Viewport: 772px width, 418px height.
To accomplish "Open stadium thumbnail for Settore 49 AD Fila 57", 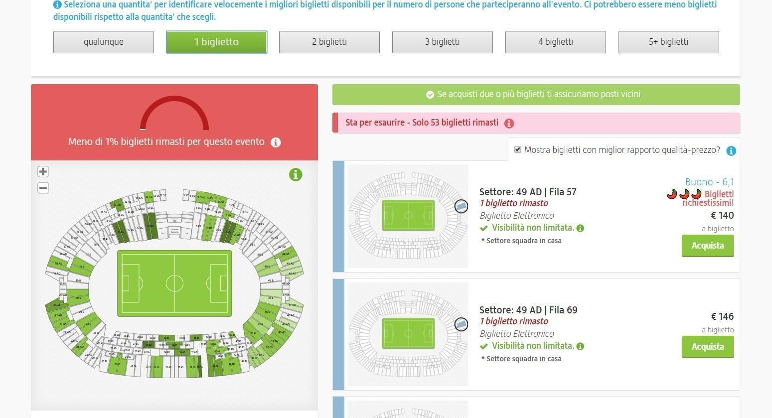I will (408, 216).
